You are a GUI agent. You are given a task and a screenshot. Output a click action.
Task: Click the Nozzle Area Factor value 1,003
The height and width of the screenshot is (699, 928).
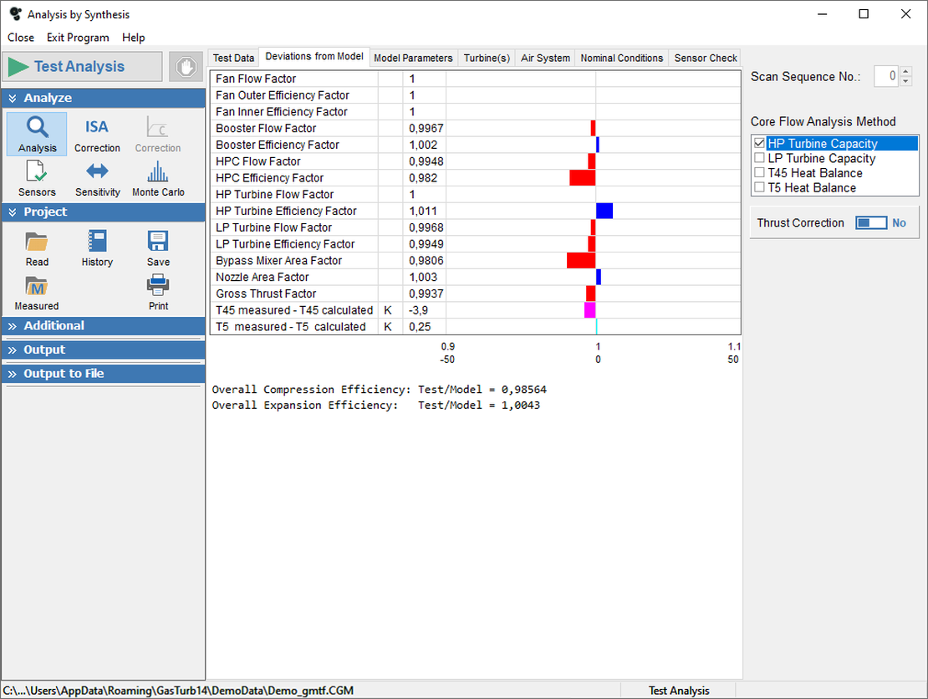pyautogui.click(x=423, y=277)
